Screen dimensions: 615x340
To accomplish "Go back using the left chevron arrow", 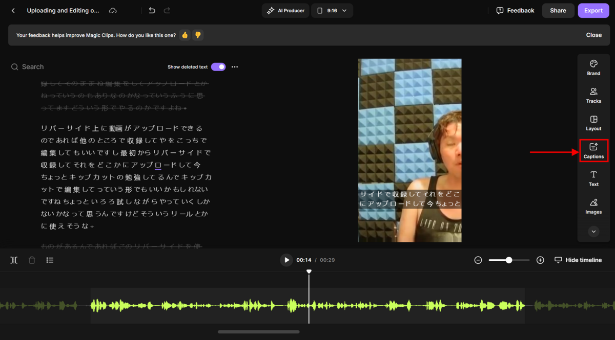I will click(13, 11).
